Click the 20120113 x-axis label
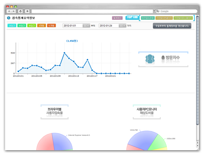Viewport: 209px width, 161px height. (x=74, y=76)
